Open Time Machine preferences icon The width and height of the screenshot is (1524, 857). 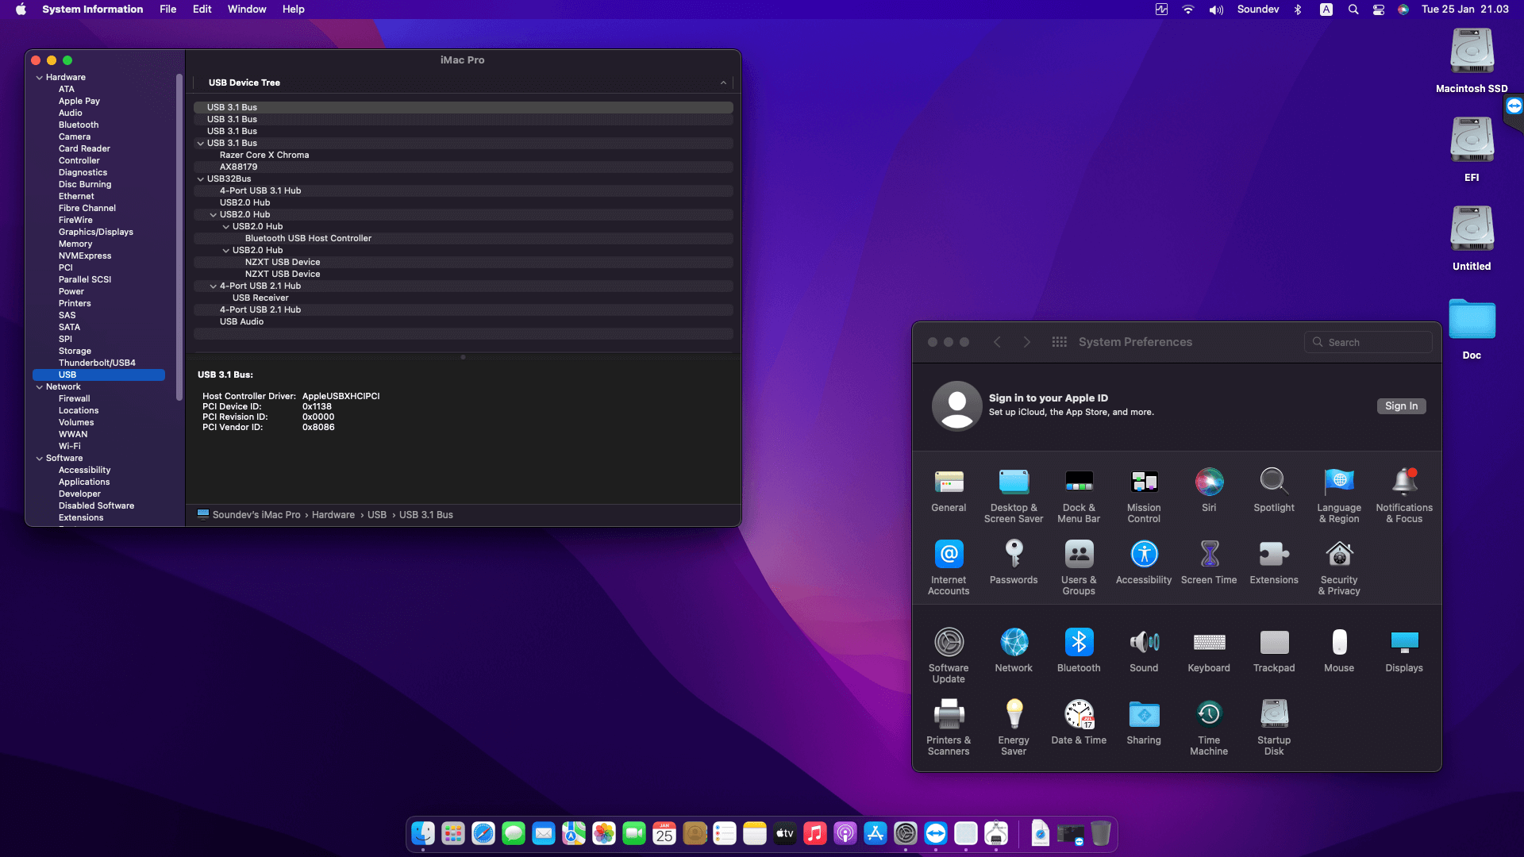click(x=1209, y=714)
